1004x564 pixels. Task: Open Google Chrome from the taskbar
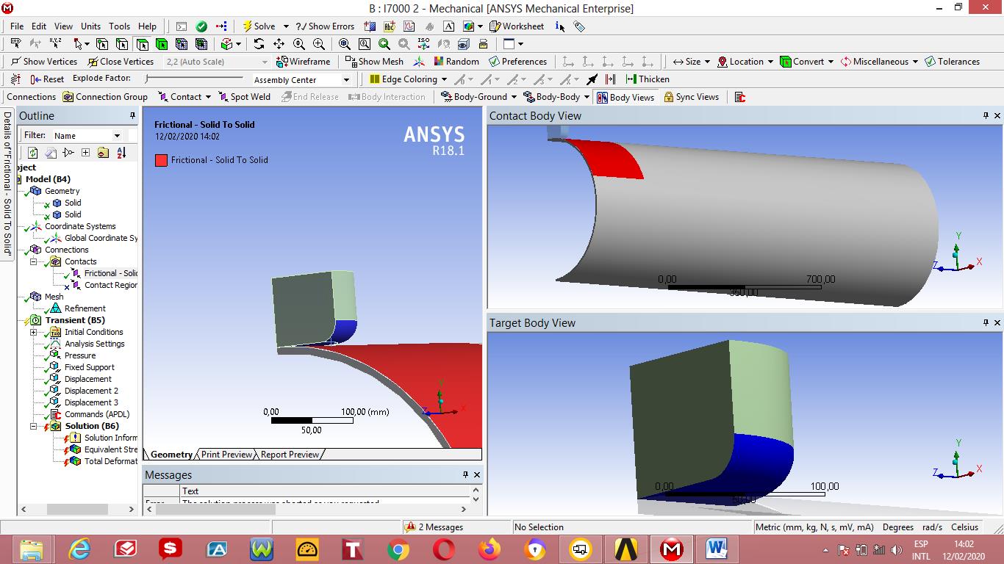[398, 549]
